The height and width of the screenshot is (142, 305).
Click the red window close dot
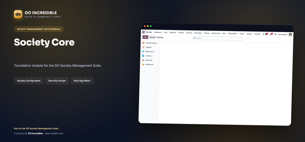145,26
